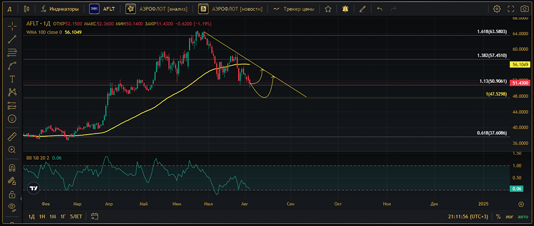Screen dimensions: 534x226
Task: Open the Индикаторы indicators panel
Action: (60, 9)
